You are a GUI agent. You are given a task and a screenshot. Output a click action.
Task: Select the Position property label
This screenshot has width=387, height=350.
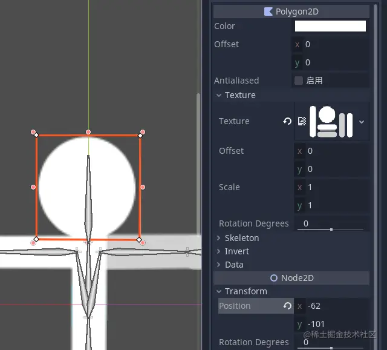pos(235,306)
